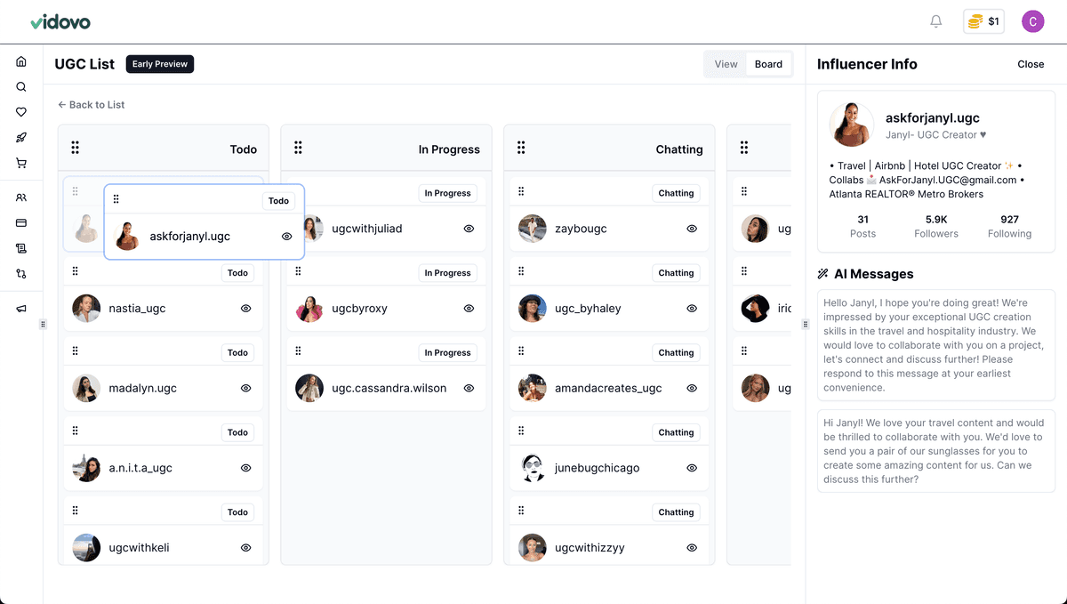Click the Back to List link
The width and height of the screenshot is (1067, 604).
click(x=91, y=104)
